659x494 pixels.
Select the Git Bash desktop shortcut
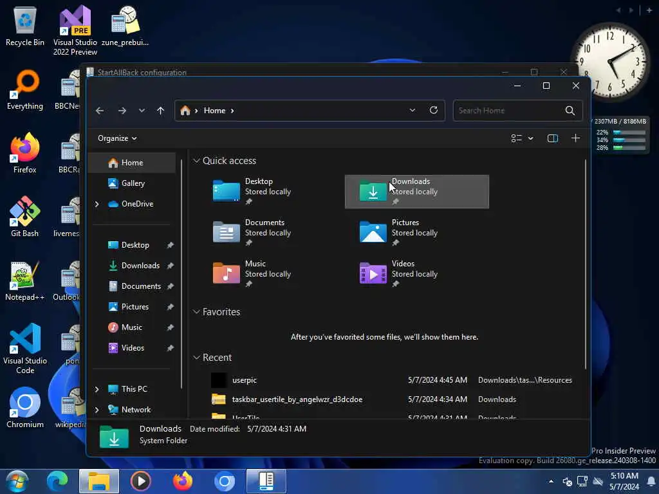coord(25,217)
